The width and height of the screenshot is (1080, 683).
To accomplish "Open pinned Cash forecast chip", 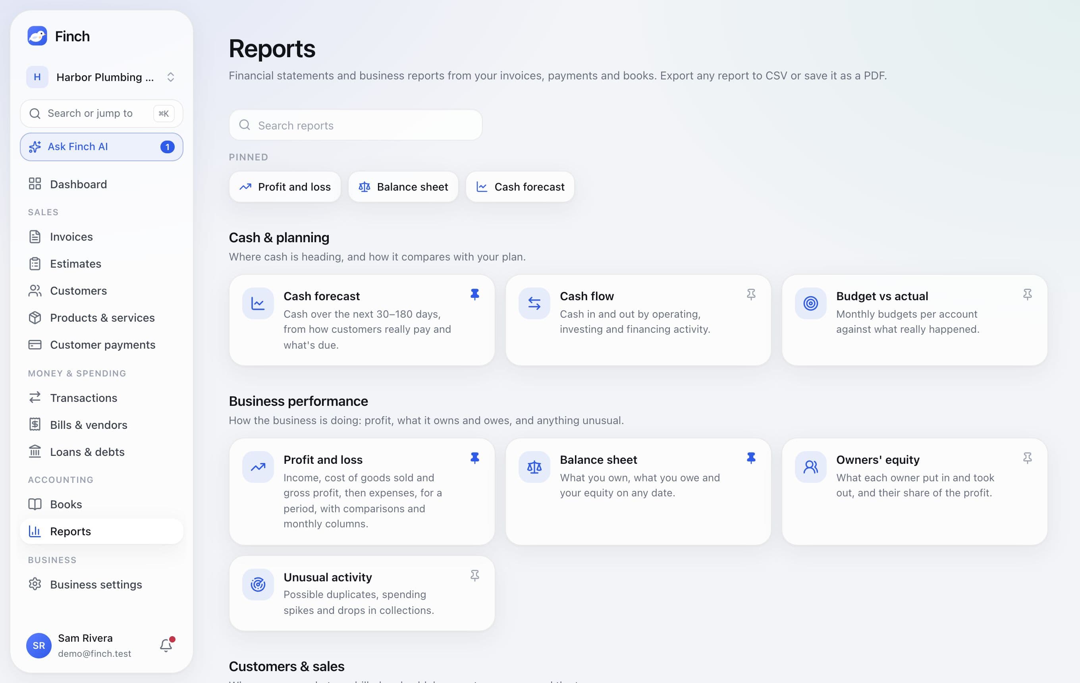I will click(x=520, y=187).
